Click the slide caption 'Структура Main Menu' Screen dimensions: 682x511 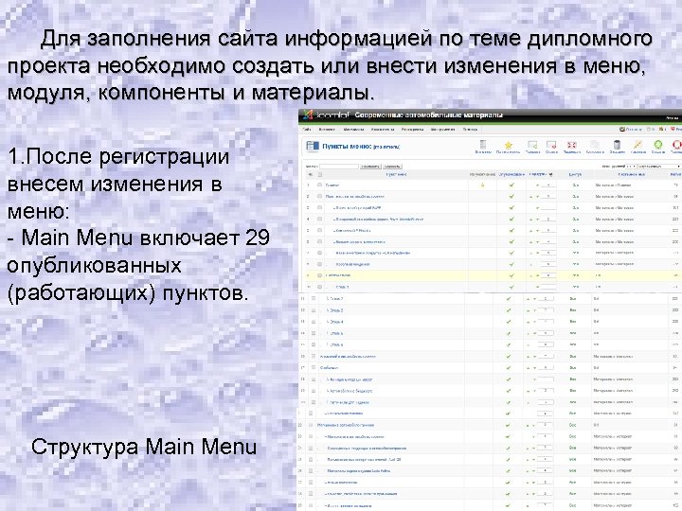coord(144,447)
